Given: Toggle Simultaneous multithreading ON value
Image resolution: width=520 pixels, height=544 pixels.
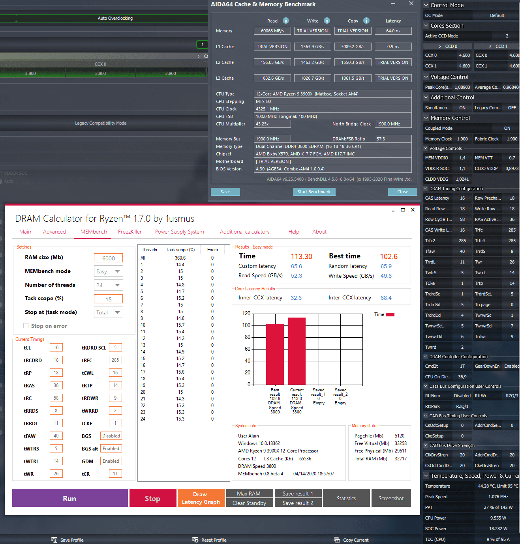Looking at the screenshot, I should point(462,108).
